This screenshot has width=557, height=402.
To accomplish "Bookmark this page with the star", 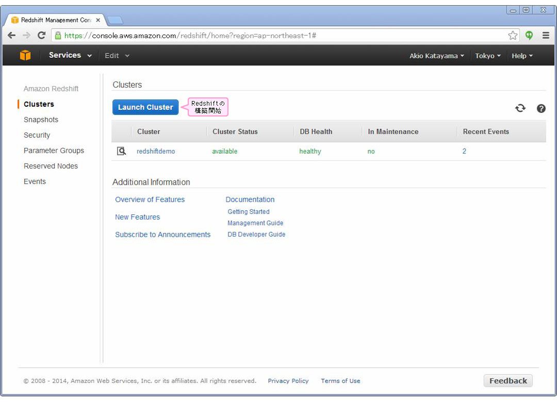I will coord(513,35).
